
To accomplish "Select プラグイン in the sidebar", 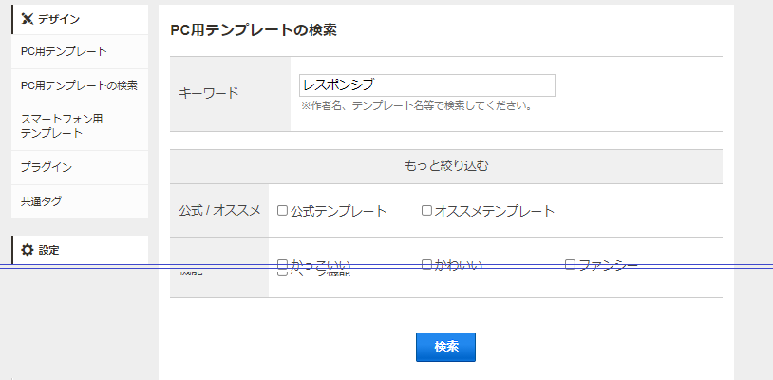I will pyautogui.click(x=47, y=167).
